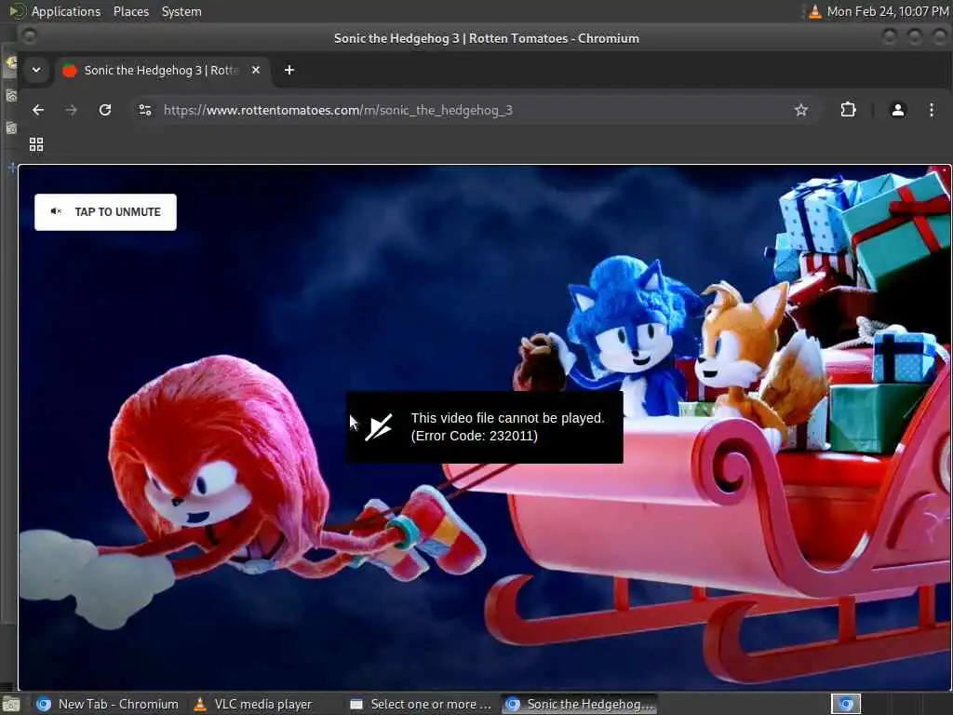Click the show desktop icon in bottom panel

[x=11, y=705]
